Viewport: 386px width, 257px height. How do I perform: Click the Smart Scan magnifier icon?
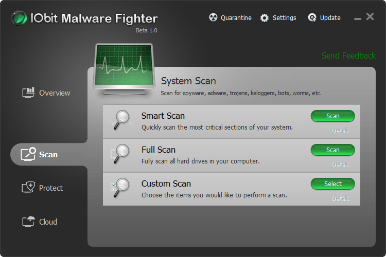(x=121, y=120)
